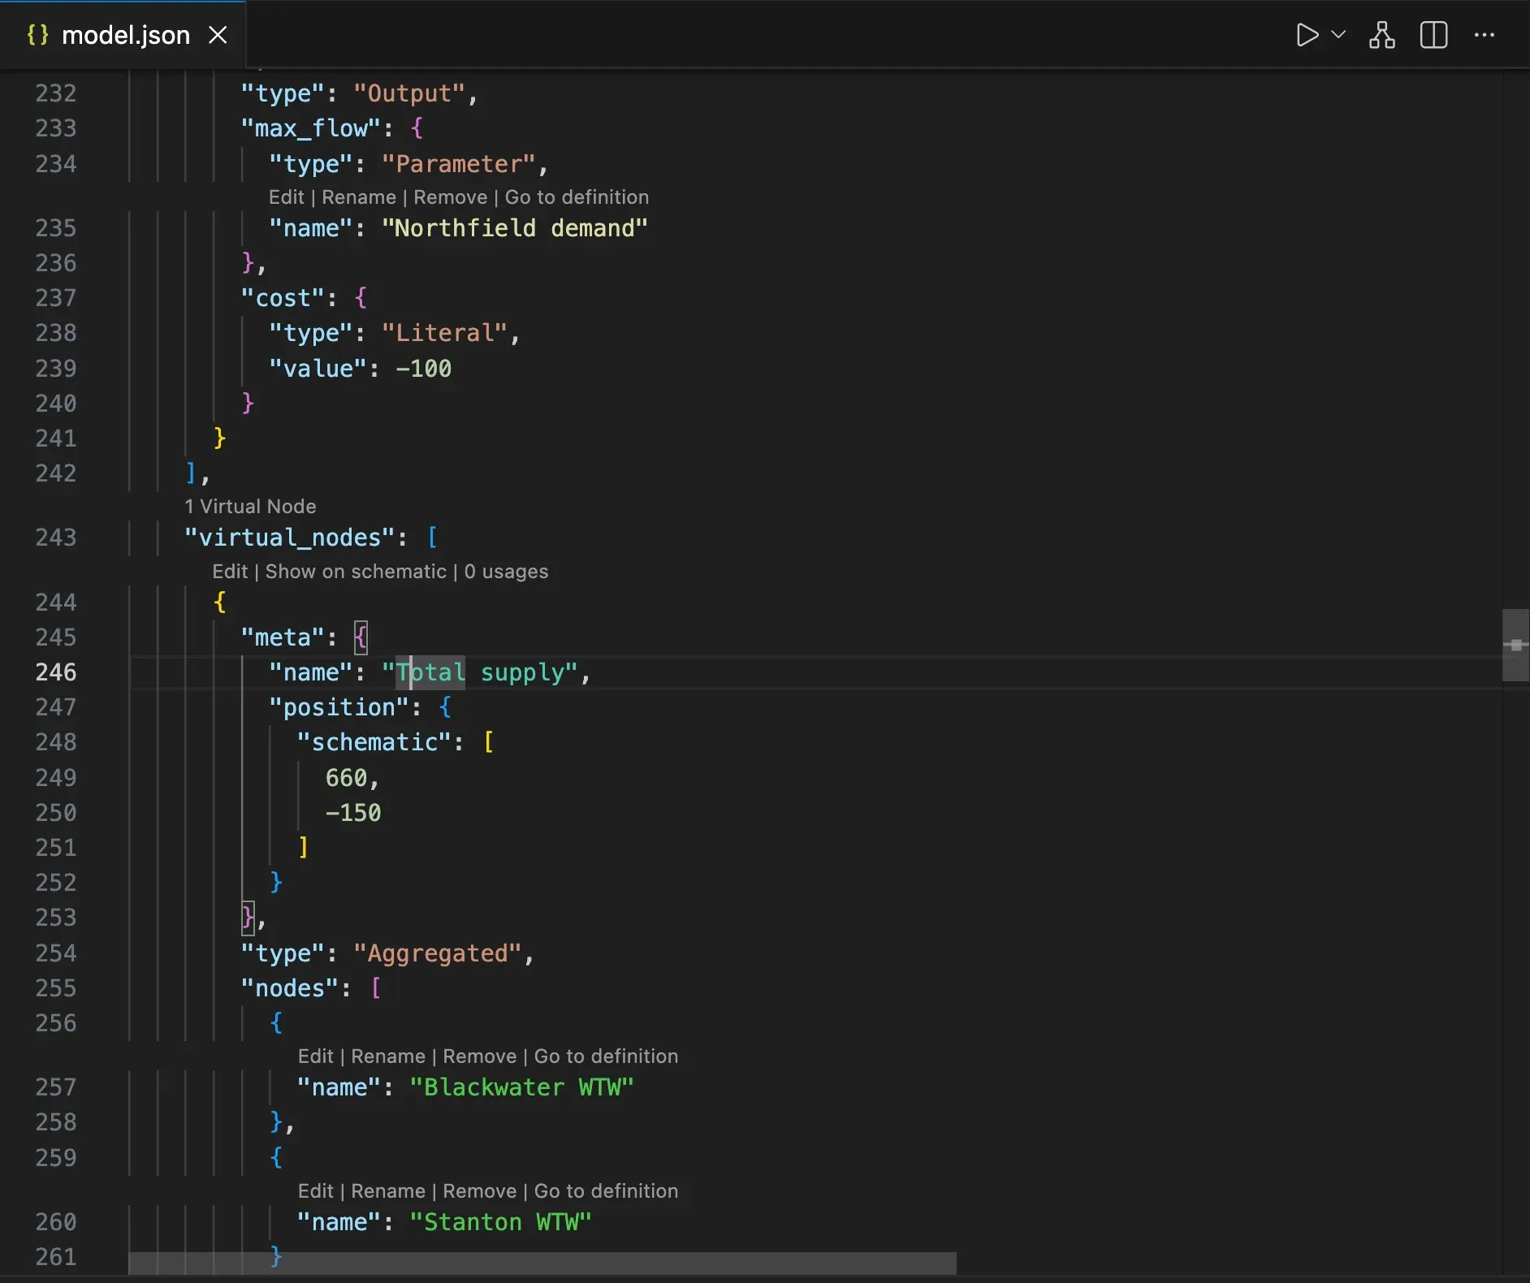Click the "Aggregated" type value

[x=438, y=953]
